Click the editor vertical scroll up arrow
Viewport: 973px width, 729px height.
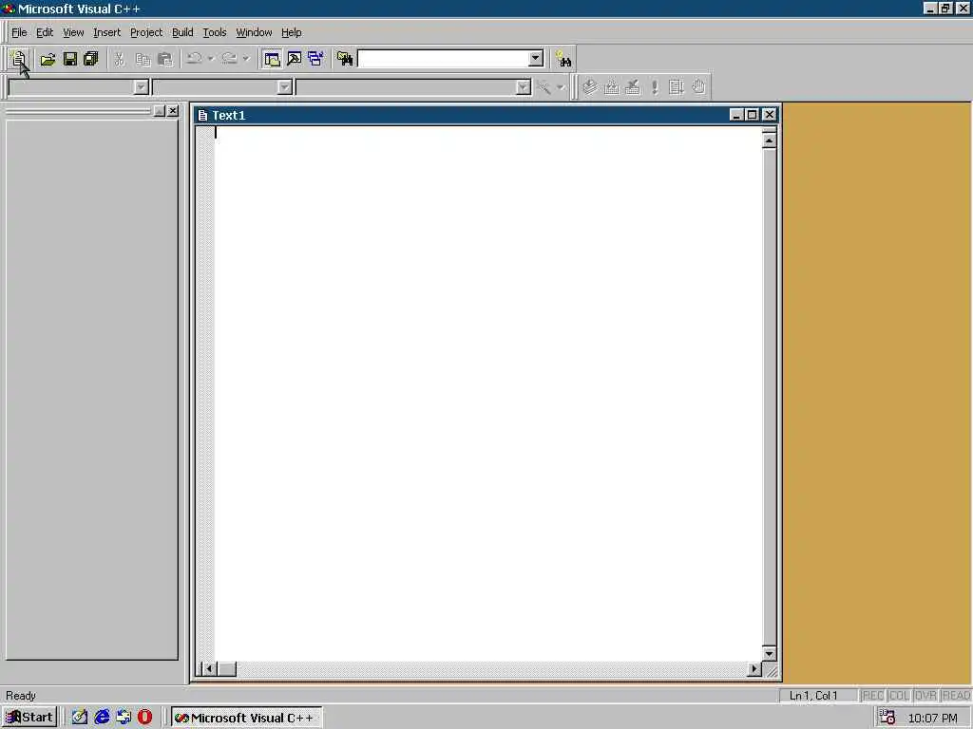pyautogui.click(x=769, y=141)
